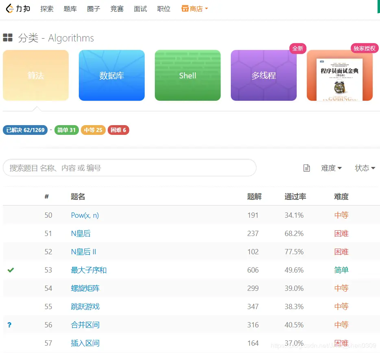Screen dimensions: 380x353
Task: Open the 299 solutions for 螺旋矩阵
Action: 253,288
